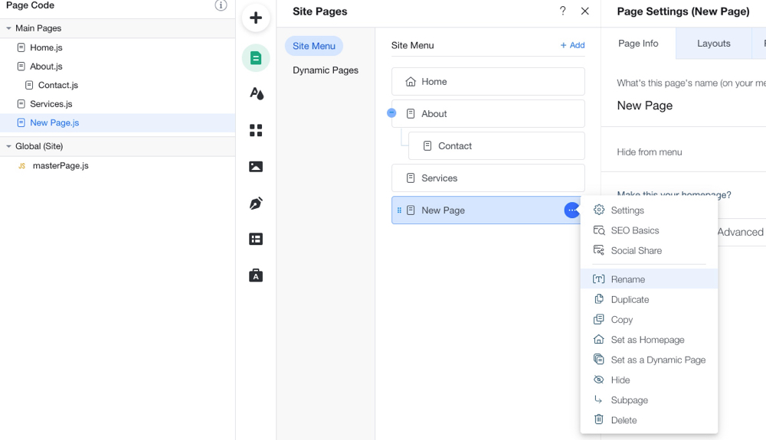Open the Site Design icon

(256, 93)
